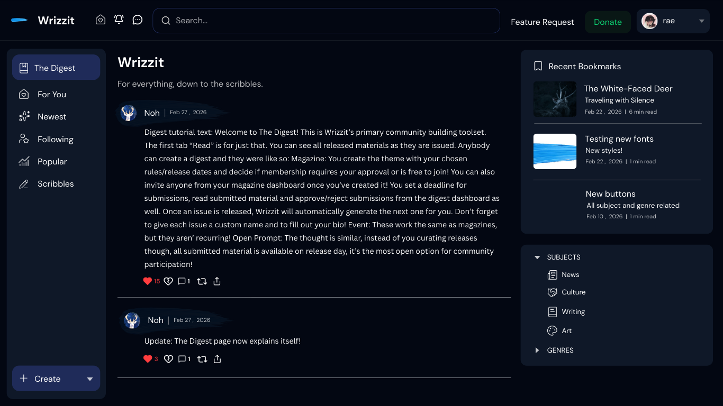This screenshot has height=406, width=723.
Task: Click the Wrizzit blue brushstroke logo
Action: (20, 21)
